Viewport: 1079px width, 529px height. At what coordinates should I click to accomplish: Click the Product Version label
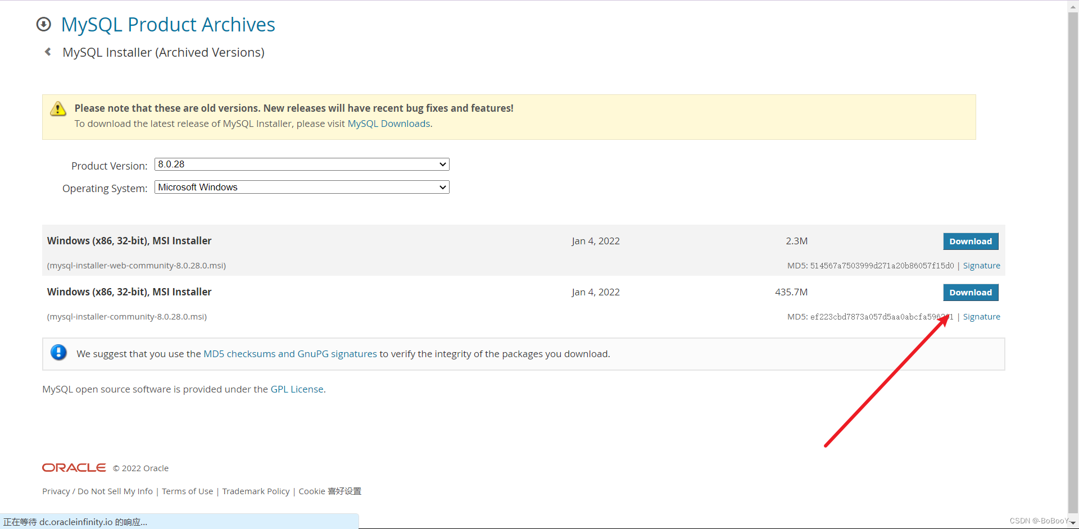click(x=109, y=166)
